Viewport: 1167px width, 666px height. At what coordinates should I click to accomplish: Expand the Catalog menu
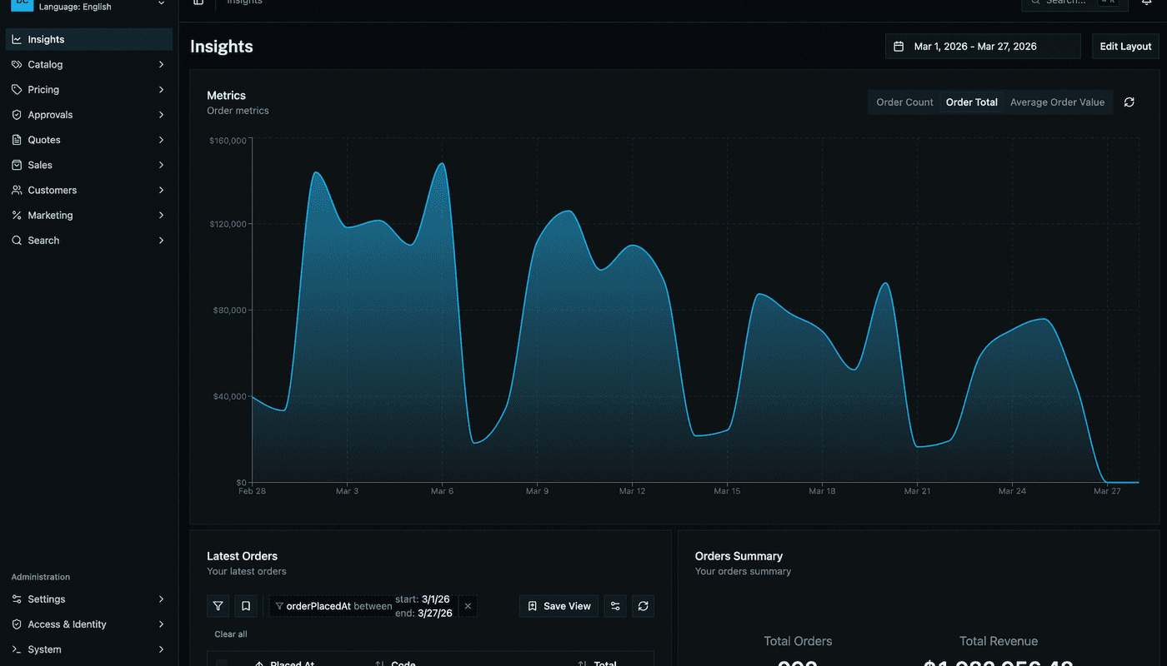[88, 64]
